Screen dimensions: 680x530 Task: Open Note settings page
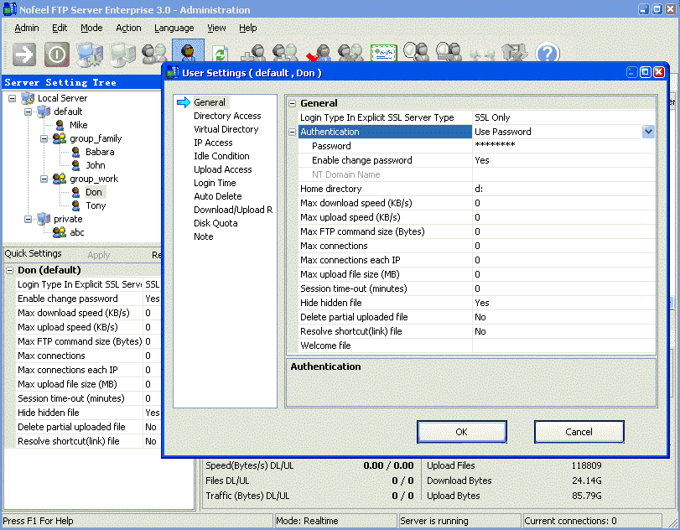[204, 236]
